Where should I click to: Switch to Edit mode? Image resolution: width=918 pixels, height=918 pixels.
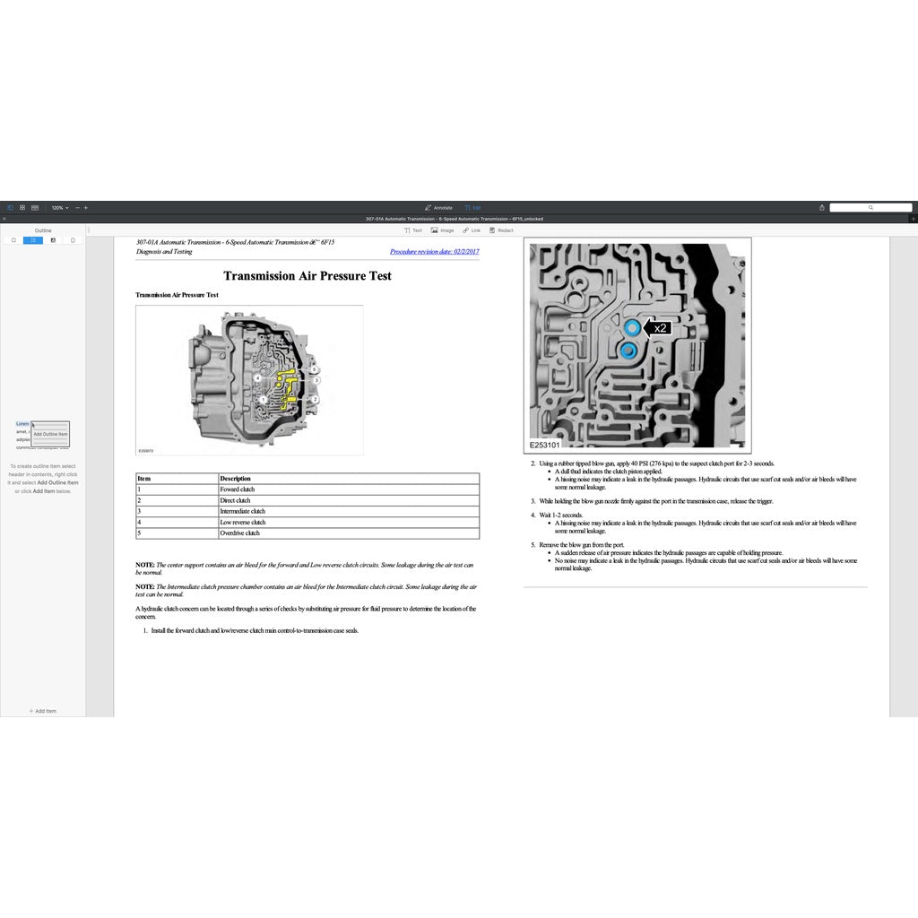coord(472,207)
